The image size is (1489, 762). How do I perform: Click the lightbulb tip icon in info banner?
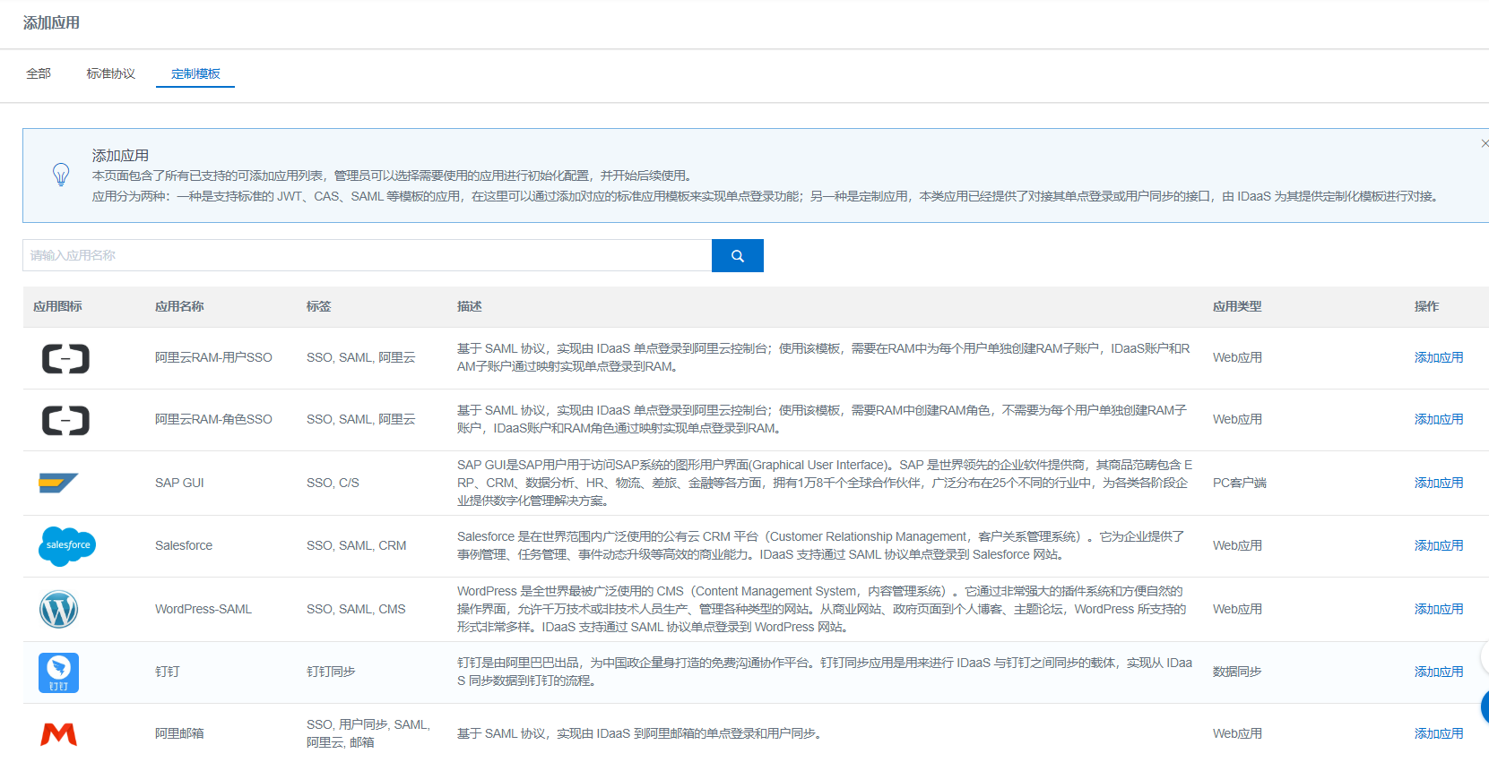point(61,174)
